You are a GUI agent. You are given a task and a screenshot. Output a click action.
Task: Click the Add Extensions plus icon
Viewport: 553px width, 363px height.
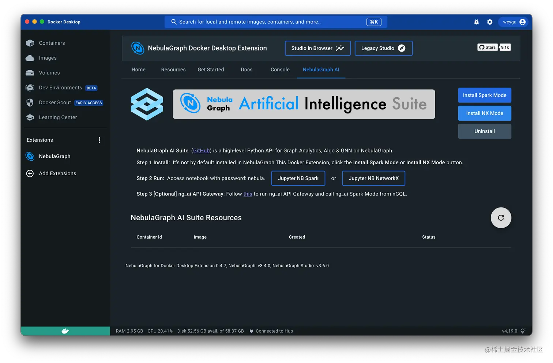pos(30,173)
